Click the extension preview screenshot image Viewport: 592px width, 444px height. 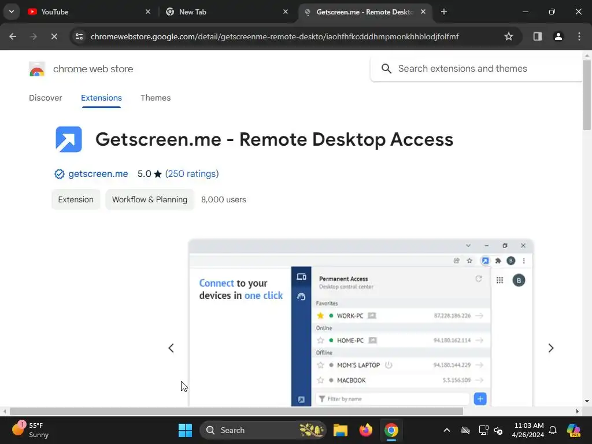tap(361, 323)
